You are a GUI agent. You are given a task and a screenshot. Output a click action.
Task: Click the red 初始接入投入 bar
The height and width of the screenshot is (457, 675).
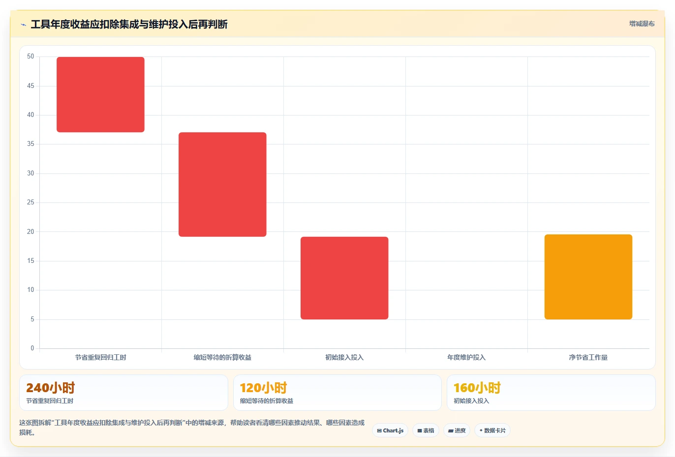coord(344,278)
